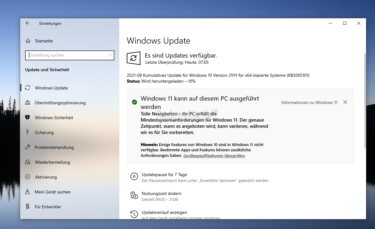Go back using the arrow beside Einstellungen

pos(28,23)
